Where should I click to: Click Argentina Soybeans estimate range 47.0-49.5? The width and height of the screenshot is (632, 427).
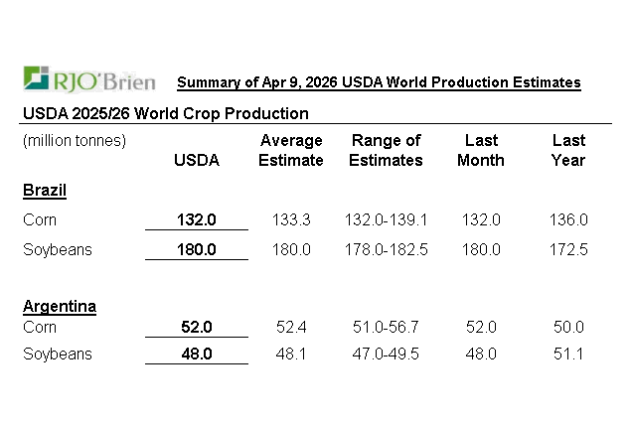coord(389,354)
